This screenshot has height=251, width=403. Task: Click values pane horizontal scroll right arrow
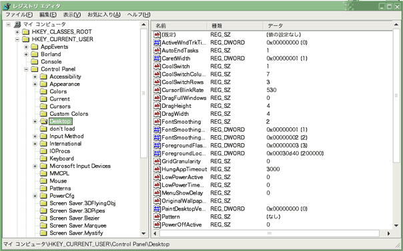(388, 233)
